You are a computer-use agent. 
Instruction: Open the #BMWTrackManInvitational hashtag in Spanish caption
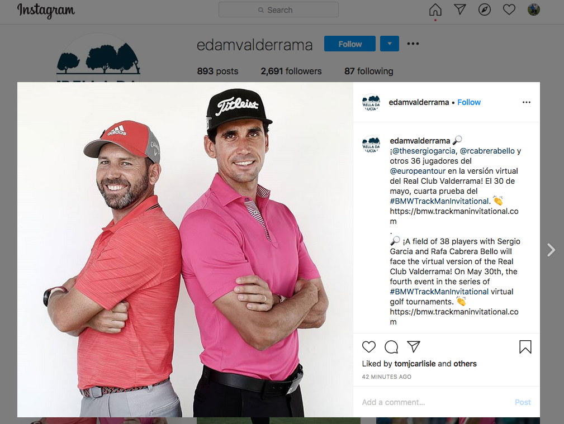tap(439, 201)
